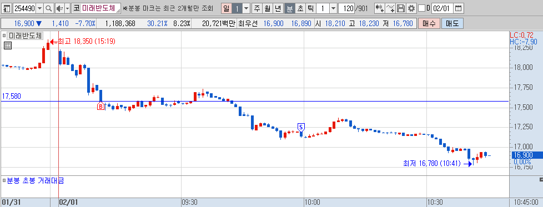
Task: Select the 분 (minute) chart tab
Action: point(289,8)
